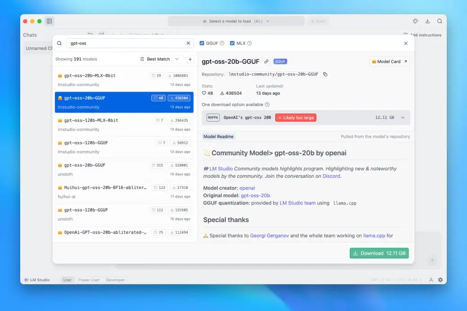
Task: Click the GGUF format tag beside model title
Action: pos(280,61)
